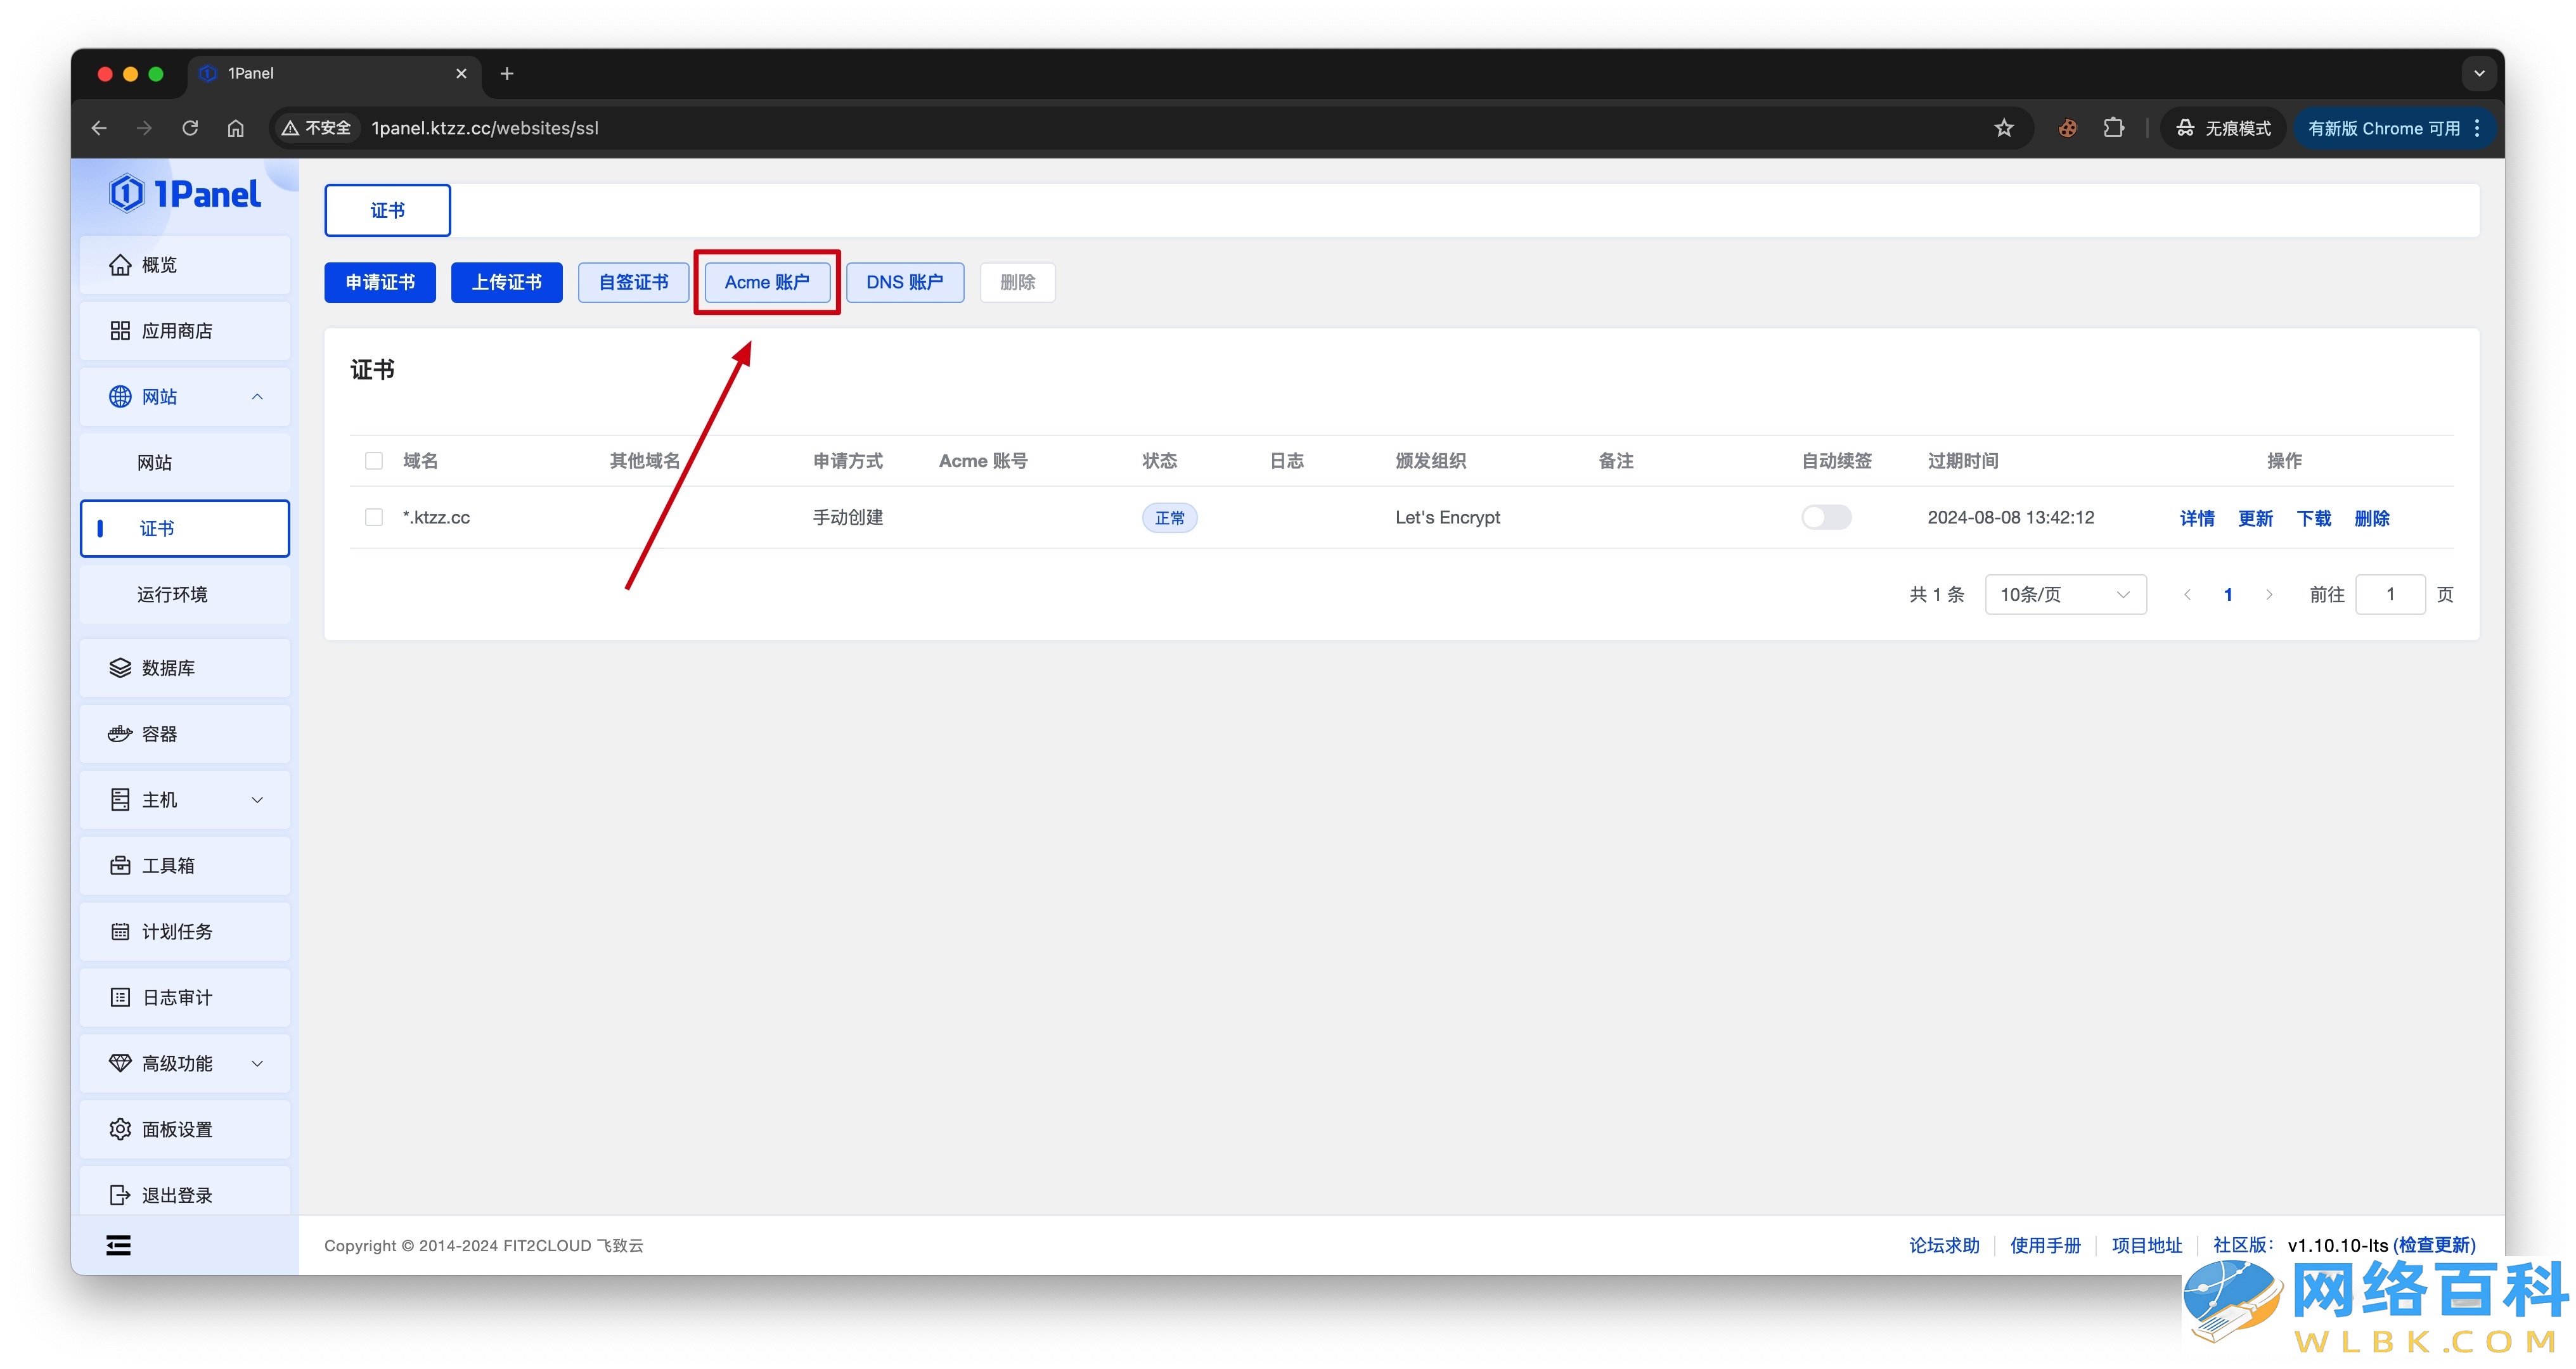Reload the page in Chrome
Screen dimensions: 2576x1369
[x=190, y=128]
